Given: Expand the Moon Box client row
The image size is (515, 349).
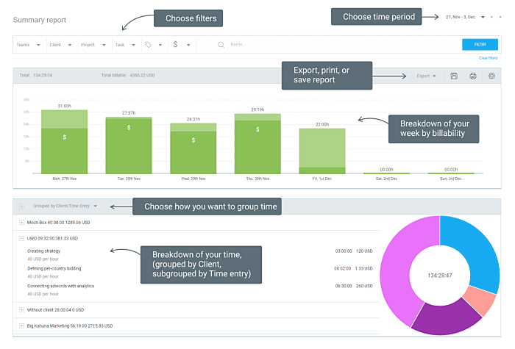Looking at the screenshot, I should (x=21, y=223).
